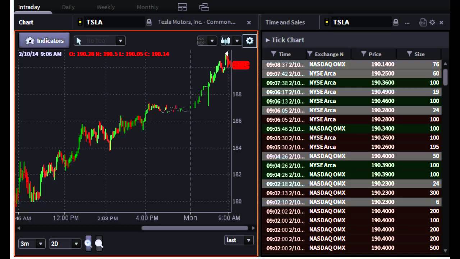This screenshot has height=259, width=460.
Task: Select the 09:08:37 NASDAQ OMX row
Action: click(x=352, y=64)
